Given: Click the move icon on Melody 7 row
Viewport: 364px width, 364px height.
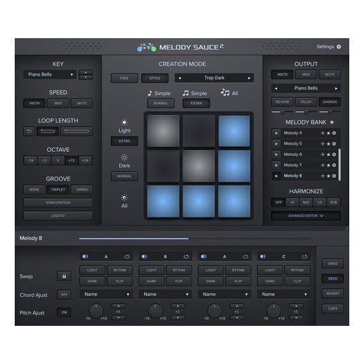Looking at the screenshot, I should click(323, 165).
